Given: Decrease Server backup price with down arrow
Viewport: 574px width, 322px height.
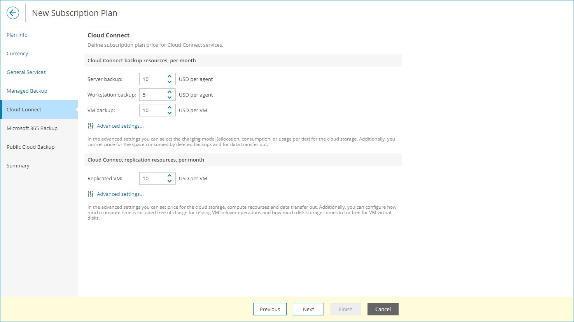Looking at the screenshot, I should click(170, 82).
